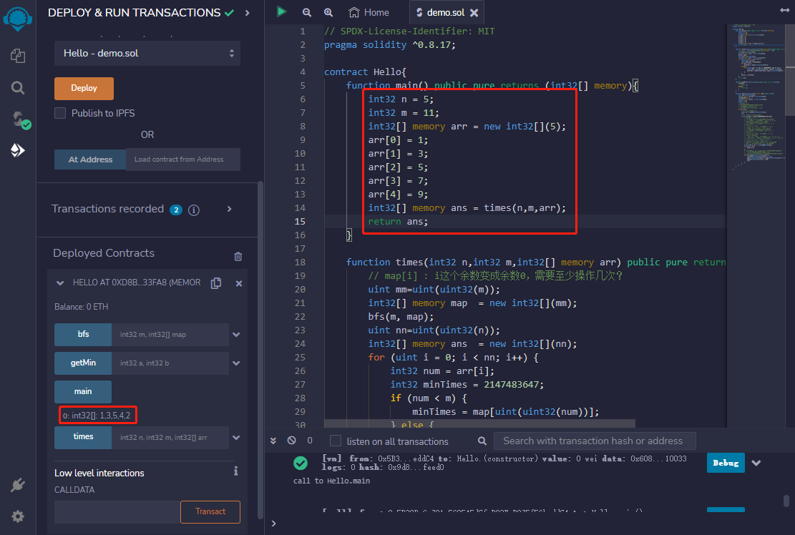Call the times function button
The height and width of the screenshot is (535, 795).
83,437
